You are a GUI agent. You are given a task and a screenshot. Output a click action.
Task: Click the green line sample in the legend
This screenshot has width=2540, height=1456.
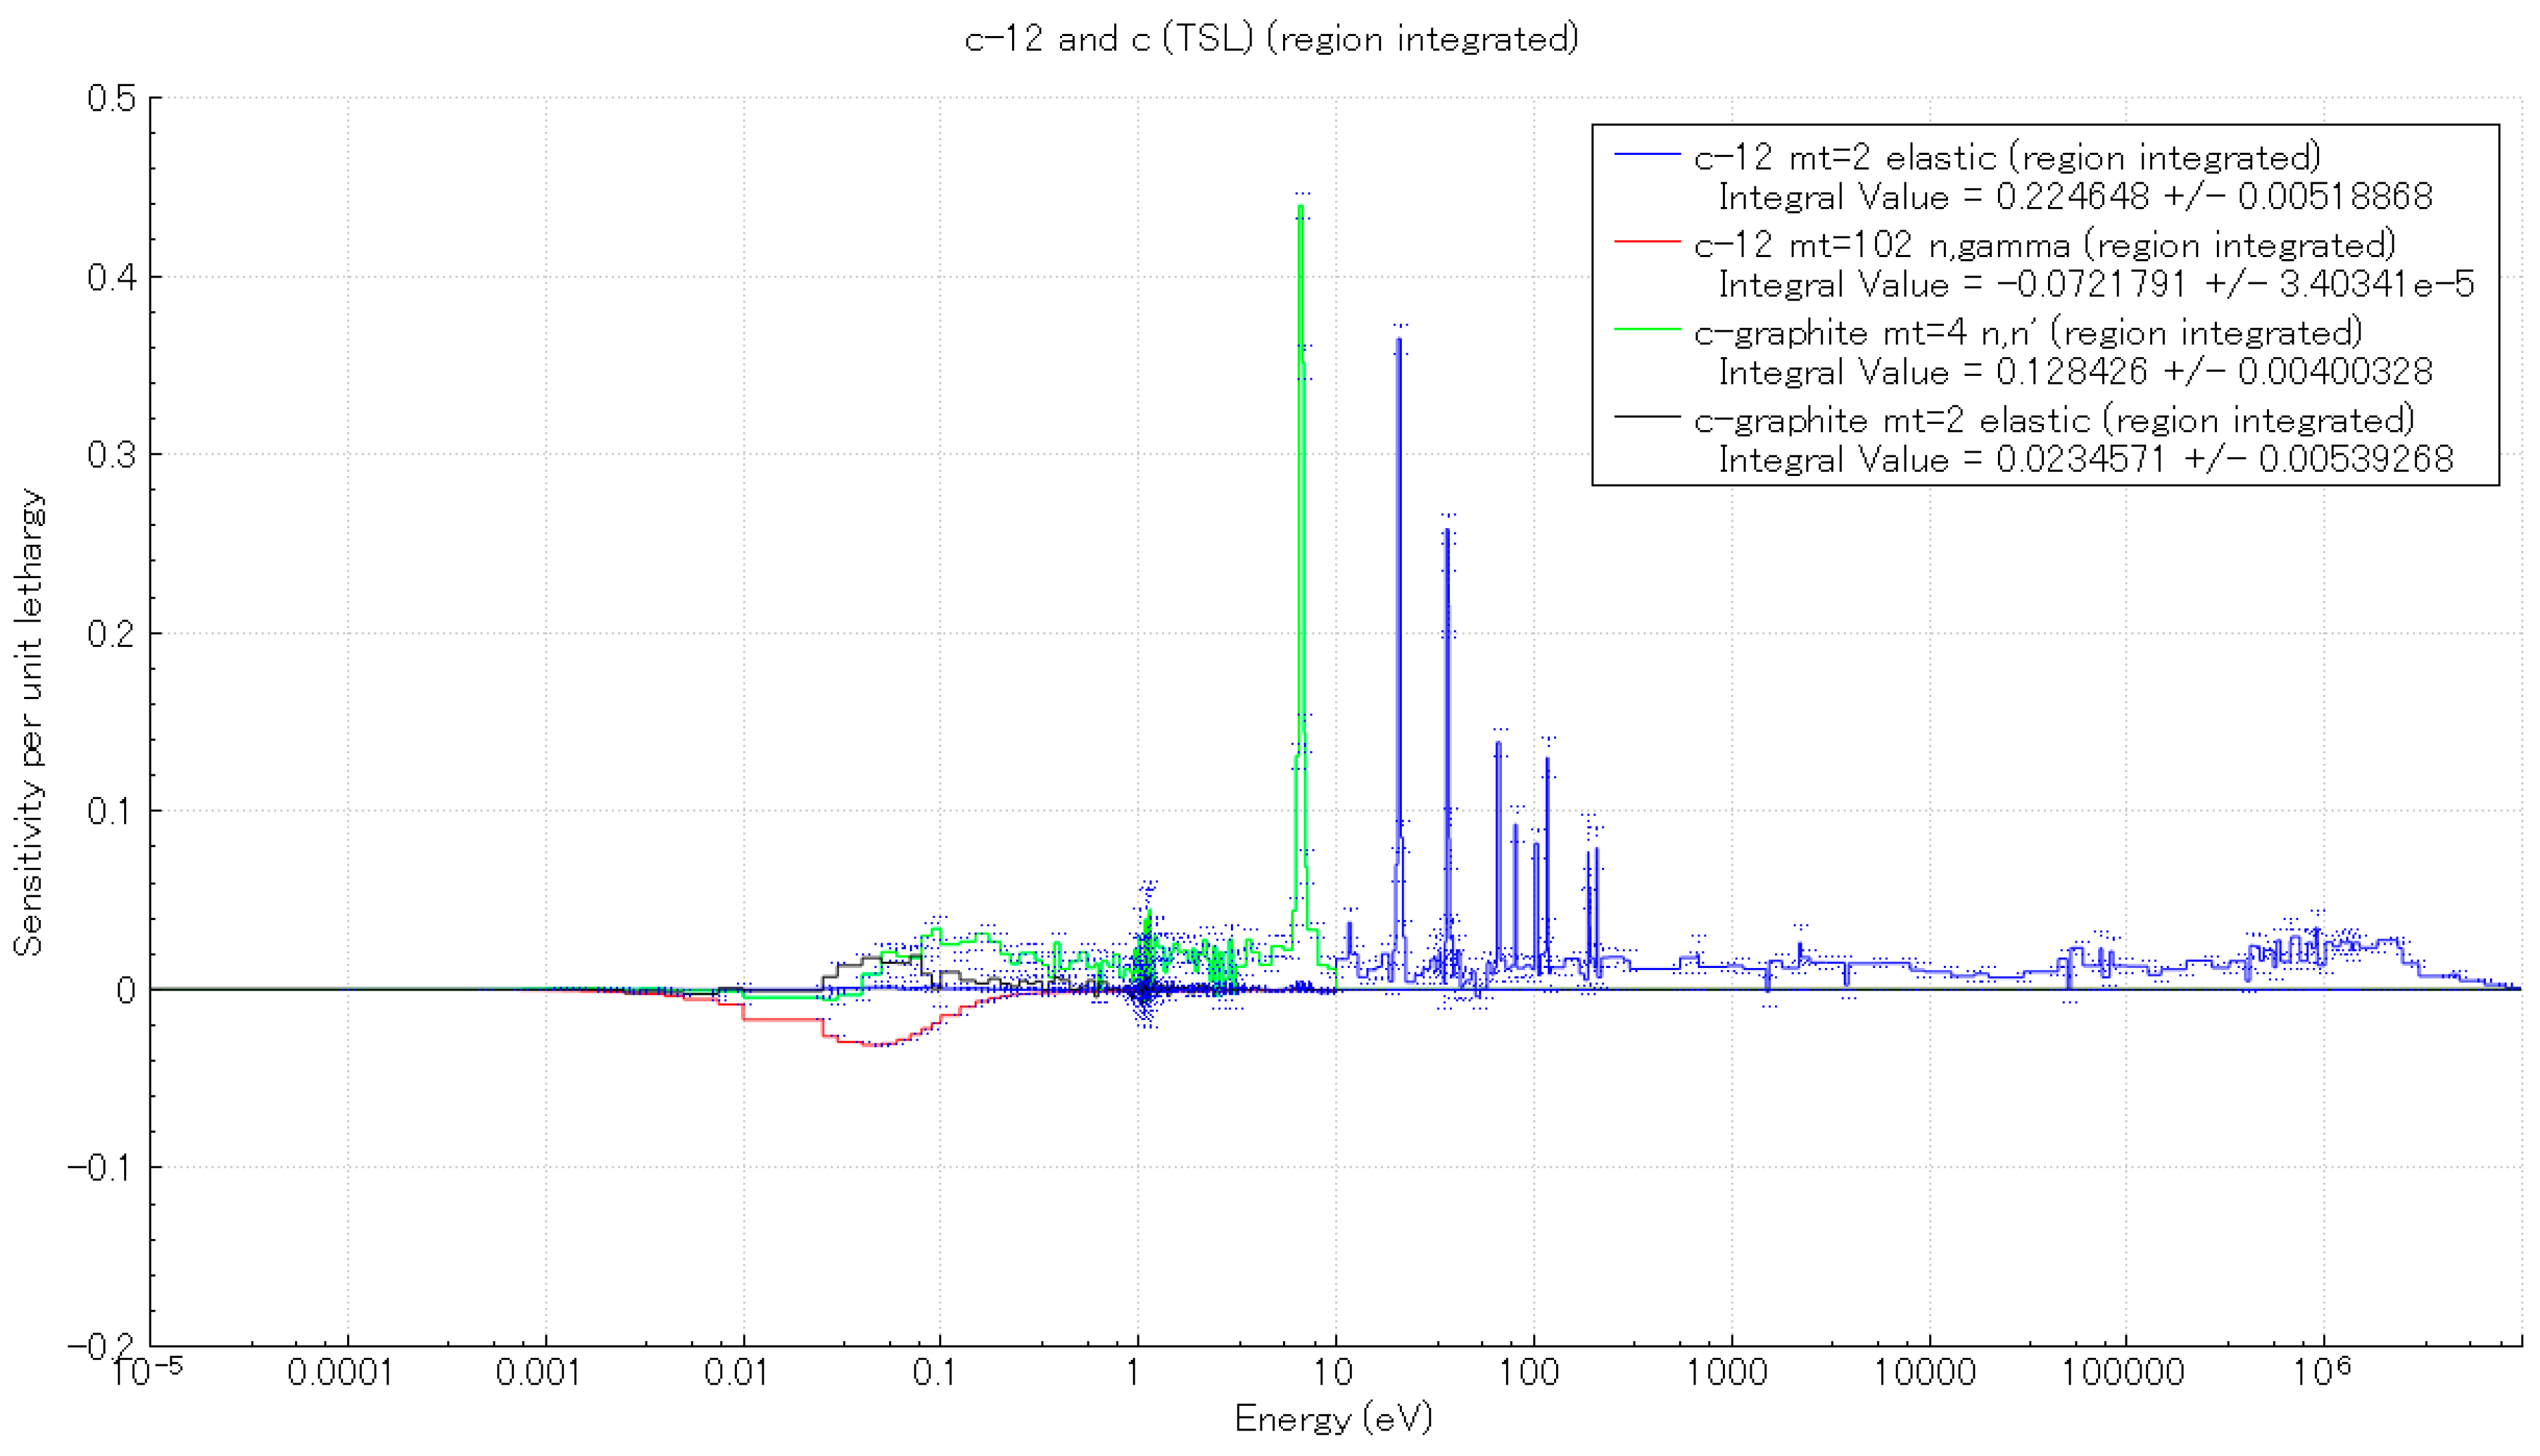click(1646, 329)
